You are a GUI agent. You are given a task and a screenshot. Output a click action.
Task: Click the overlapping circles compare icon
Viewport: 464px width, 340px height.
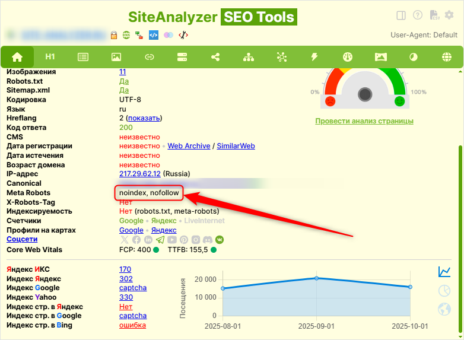click(x=169, y=35)
